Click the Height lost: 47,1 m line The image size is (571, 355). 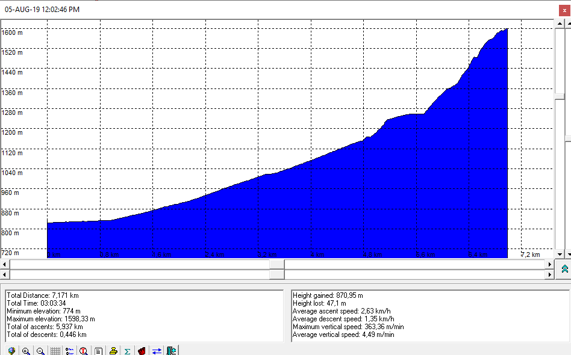tap(319, 303)
